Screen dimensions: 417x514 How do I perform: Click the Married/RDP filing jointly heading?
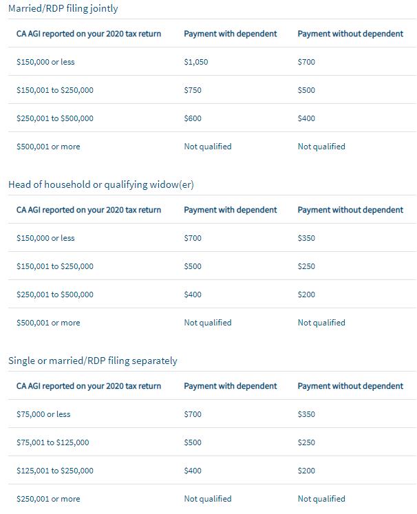tap(63, 9)
